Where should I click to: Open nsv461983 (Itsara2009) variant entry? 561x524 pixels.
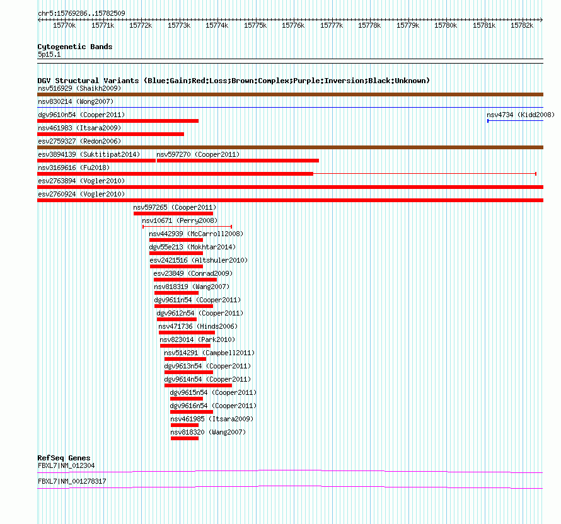(79, 128)
